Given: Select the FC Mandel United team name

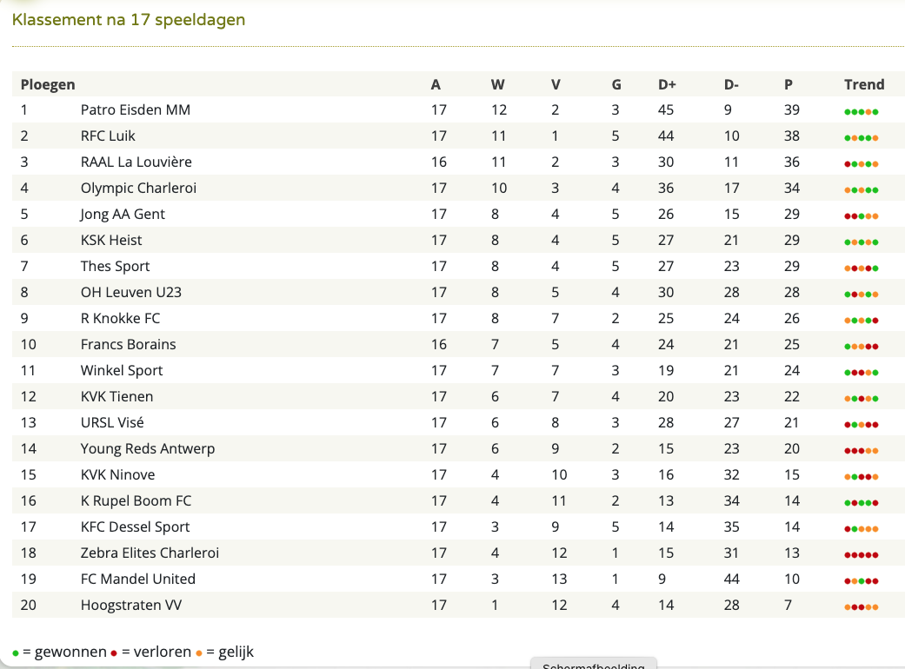Looking at the screenshot, I should click(x=138, y=579).
